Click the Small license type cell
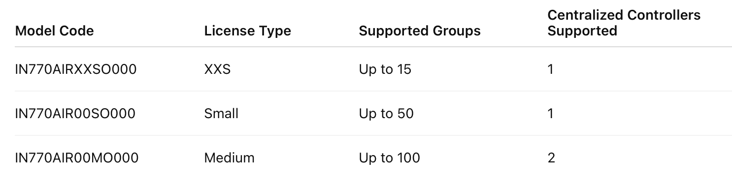The height and width of the screenshot is (189, 732). click(221, 114)
